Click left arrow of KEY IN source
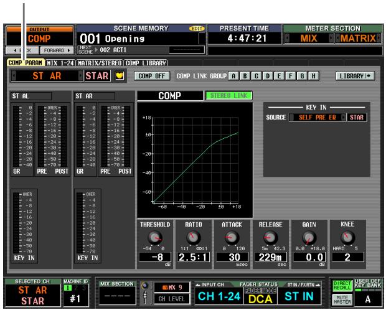The height and width of the screenshot is (310, 386). 291,118
